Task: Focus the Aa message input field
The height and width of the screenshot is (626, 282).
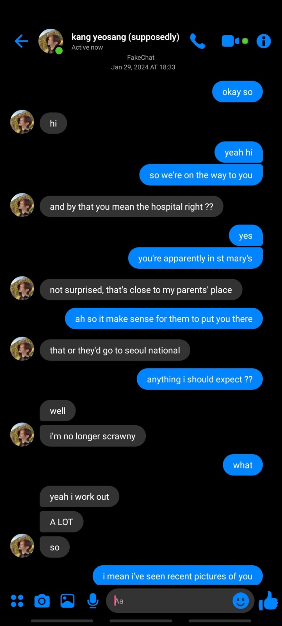Action: click(x=170, y=601)
